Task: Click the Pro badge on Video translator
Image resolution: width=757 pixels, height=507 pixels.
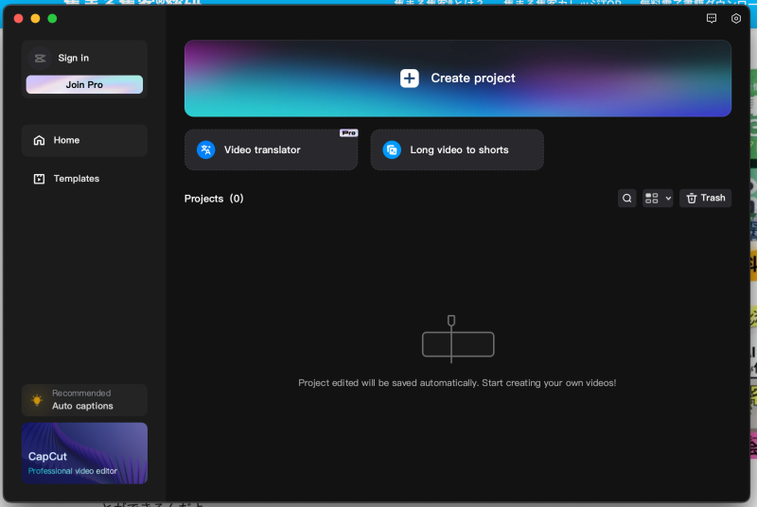Action: point(348,133)
